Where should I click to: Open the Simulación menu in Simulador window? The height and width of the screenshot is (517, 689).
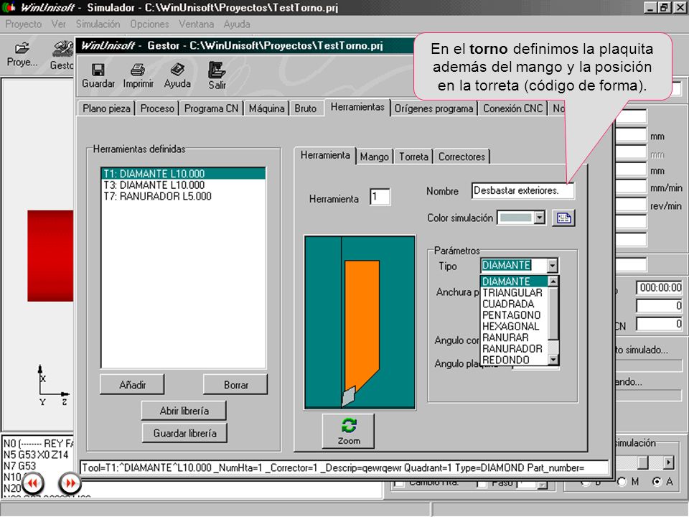pyautogui.click(x=98, y=24)
